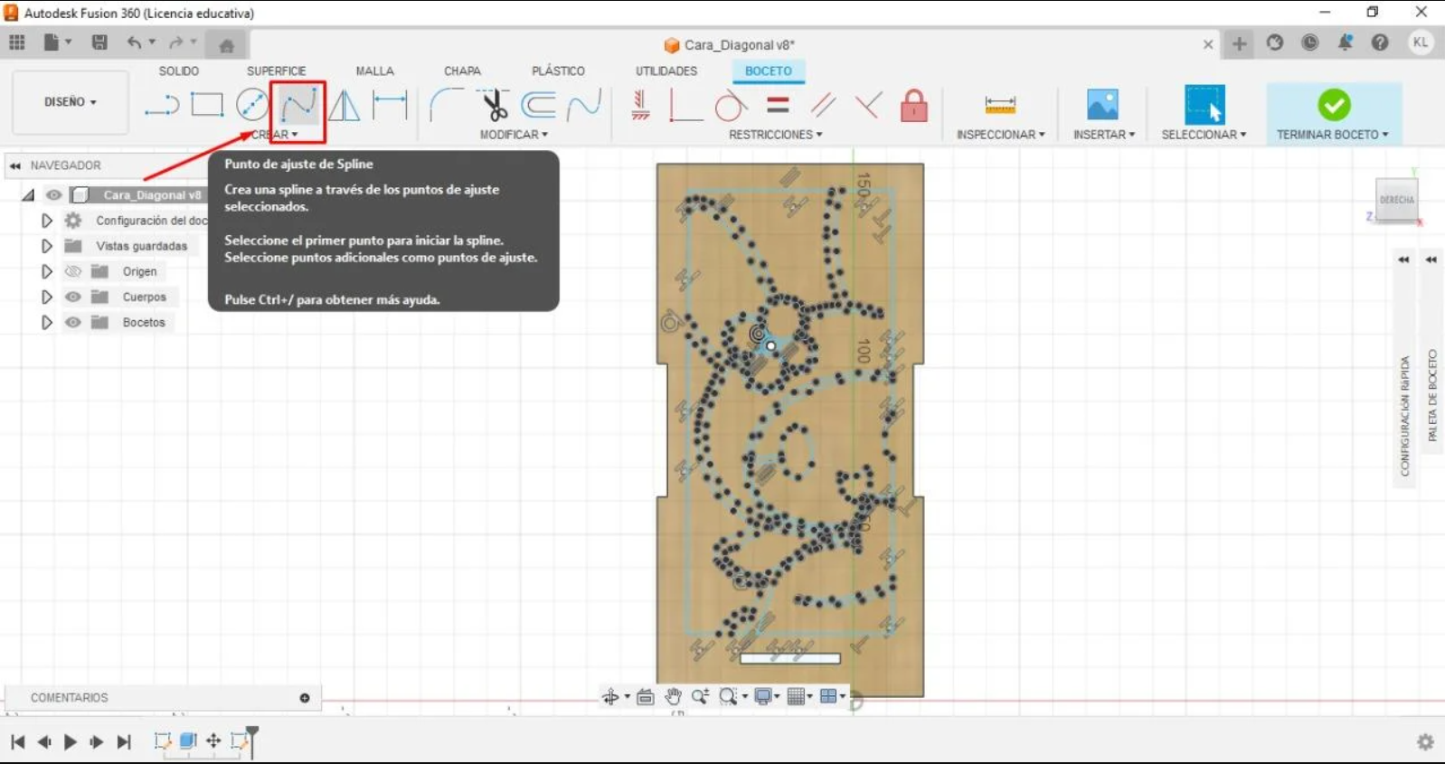Open the INSERTAR dropdown menu
The width and height of the screenshot is (1445, 764).
pos(1104,135)
